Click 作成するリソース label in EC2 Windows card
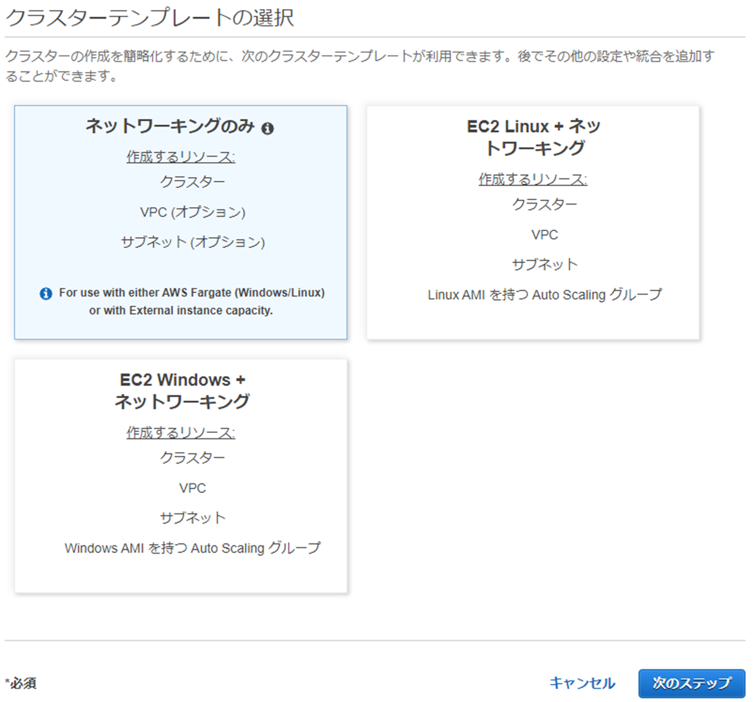Viewport: 754px width, 702px height. pyautogui.click(x=181, y=432)
